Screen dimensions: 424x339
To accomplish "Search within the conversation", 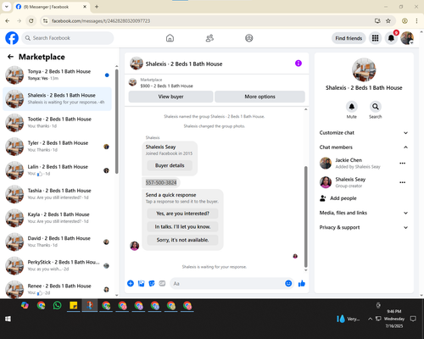I will pos(376,107).
